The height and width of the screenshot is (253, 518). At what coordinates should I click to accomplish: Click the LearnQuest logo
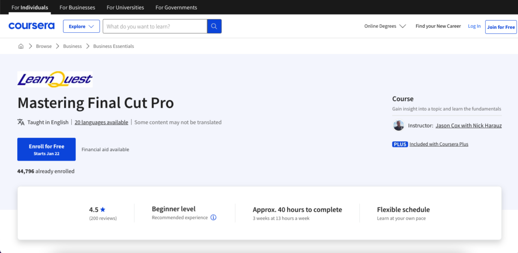point(55,79)
